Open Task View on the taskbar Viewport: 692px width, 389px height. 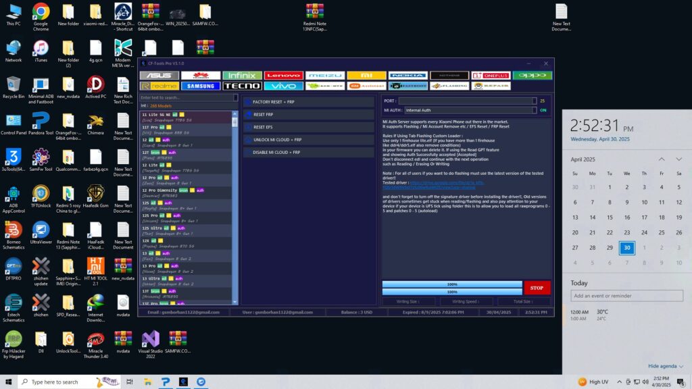click(x=129, y=382)
